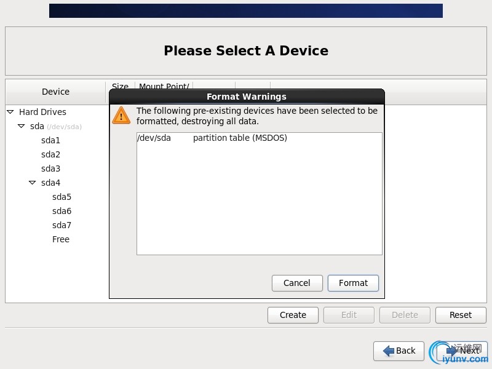
Task: Choose the sda3 partition row
Action: pos(50,169)
